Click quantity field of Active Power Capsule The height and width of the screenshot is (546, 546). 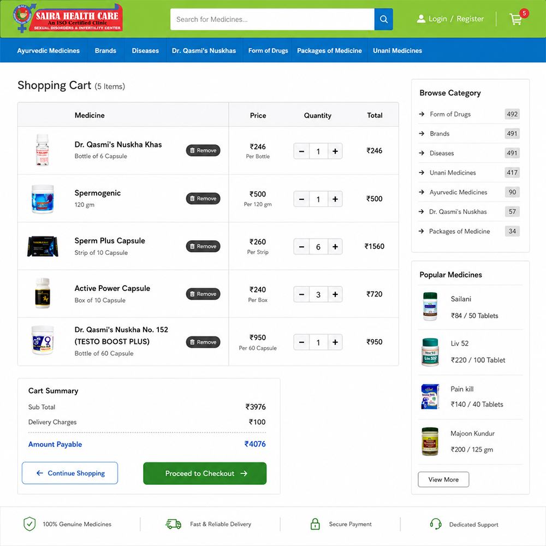point(318,295)
